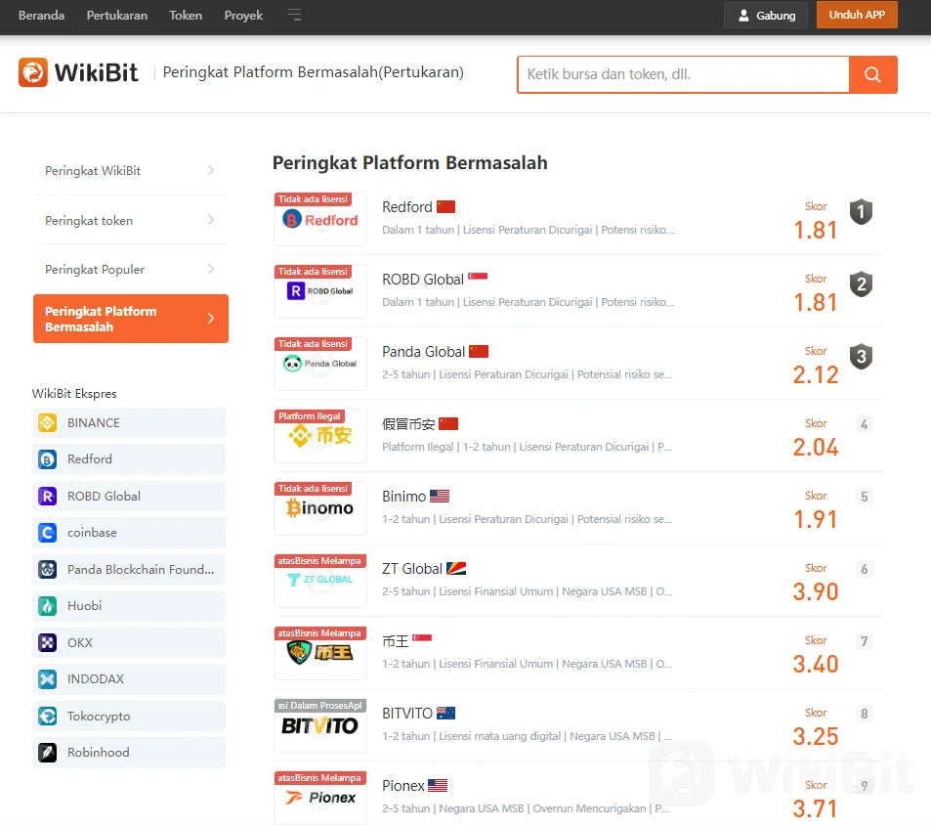Expand the Peringkat token chevron

pyautogui.click(x=211, y=220)
